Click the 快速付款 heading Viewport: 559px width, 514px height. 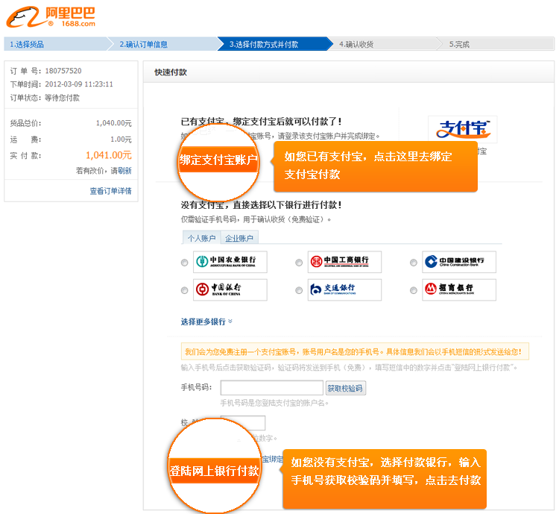click(171, 72)
